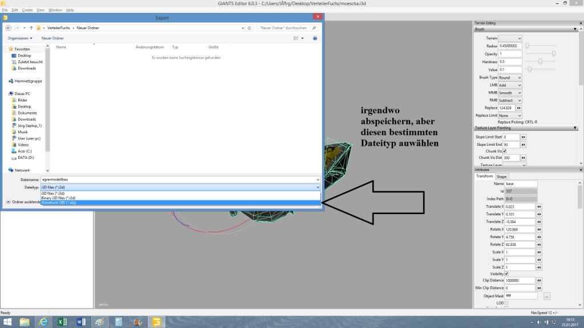Open the Window menu
Image resolution: width=584 pixels, height=328 pixels.
55,10
